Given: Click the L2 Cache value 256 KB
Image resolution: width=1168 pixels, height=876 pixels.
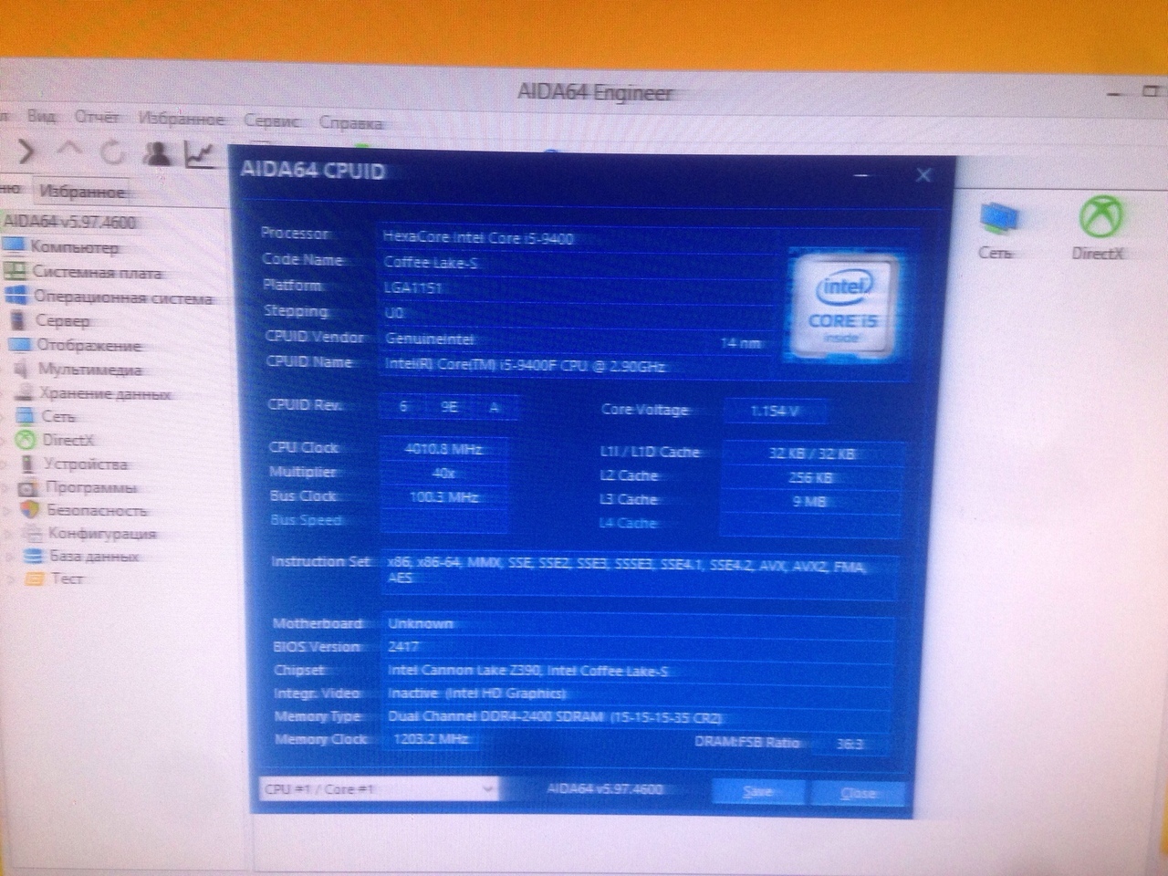Looking at the screenshot, I should click(x=810, y=477).
